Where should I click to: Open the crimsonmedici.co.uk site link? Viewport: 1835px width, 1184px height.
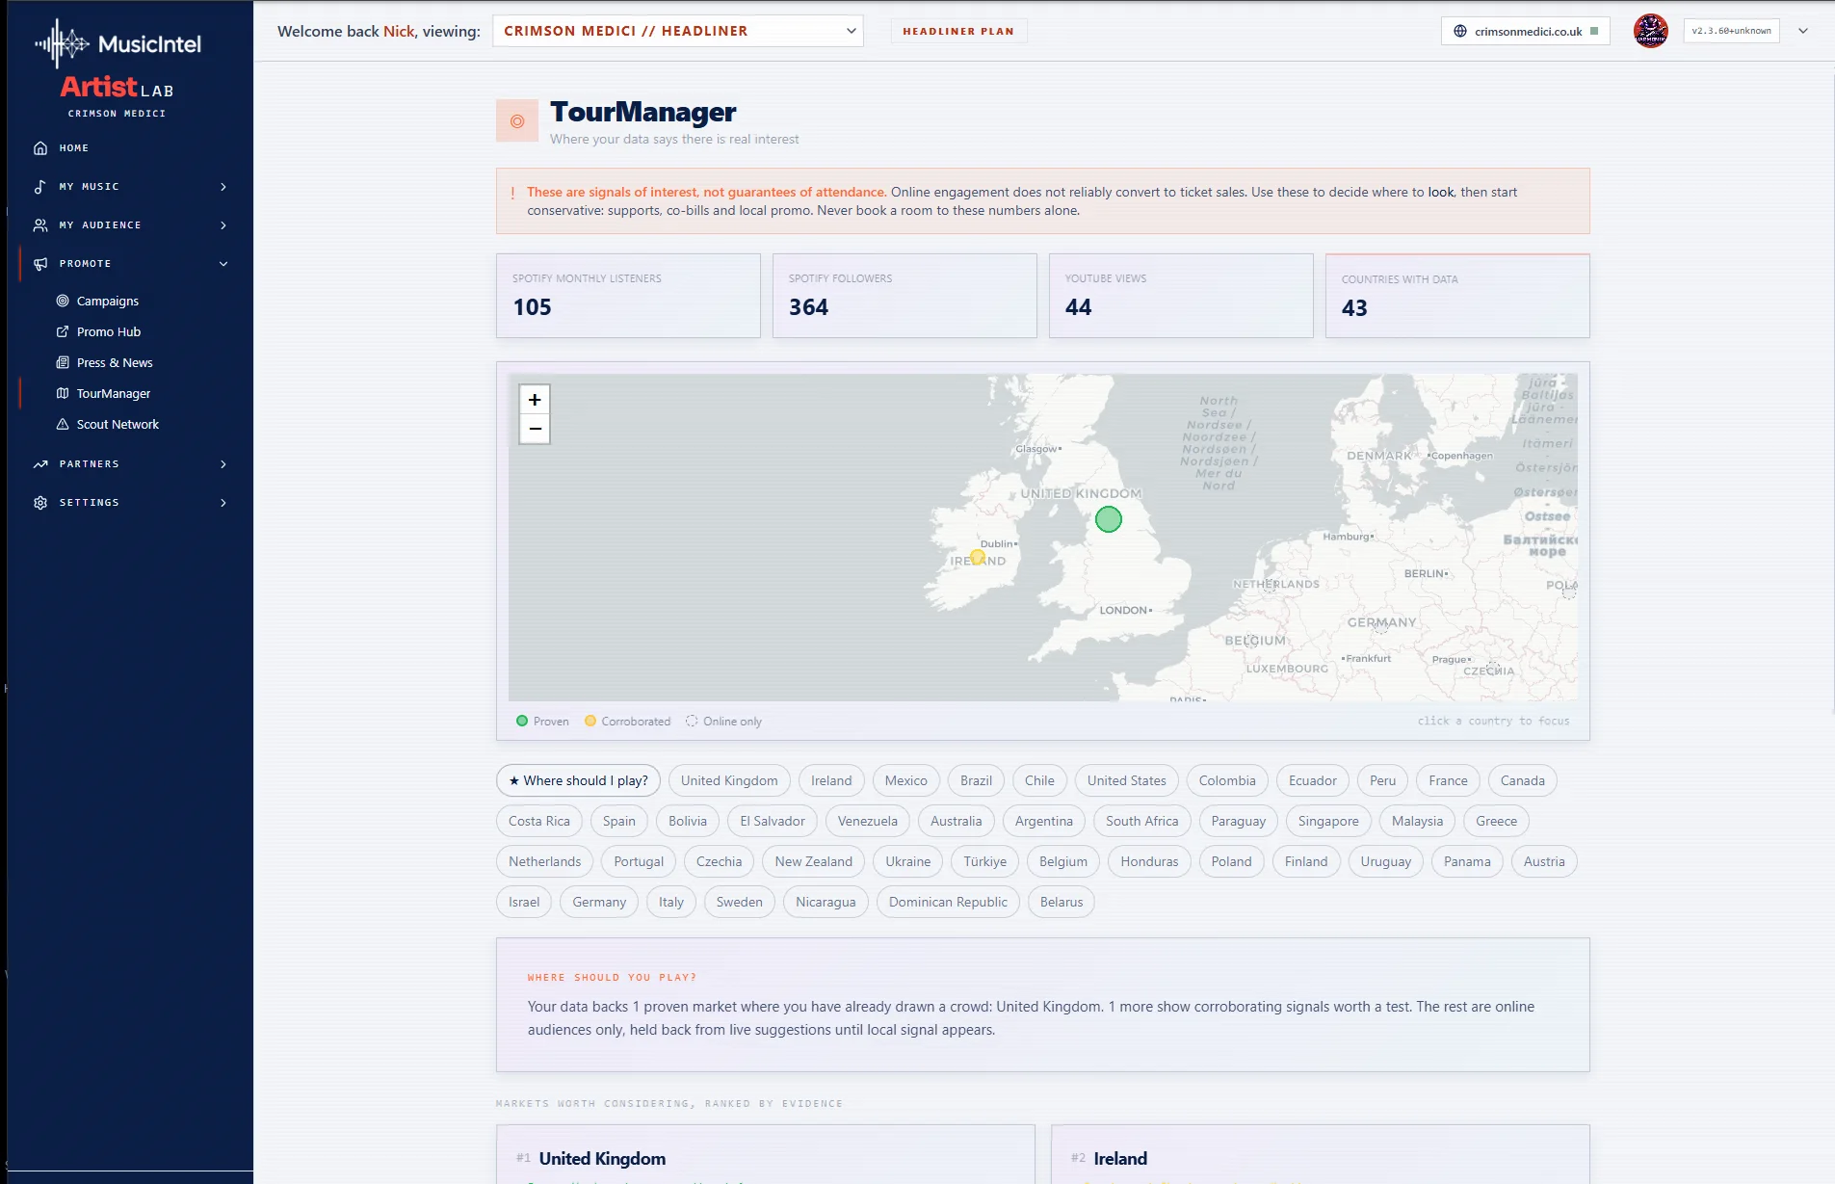pos(1528,31)
